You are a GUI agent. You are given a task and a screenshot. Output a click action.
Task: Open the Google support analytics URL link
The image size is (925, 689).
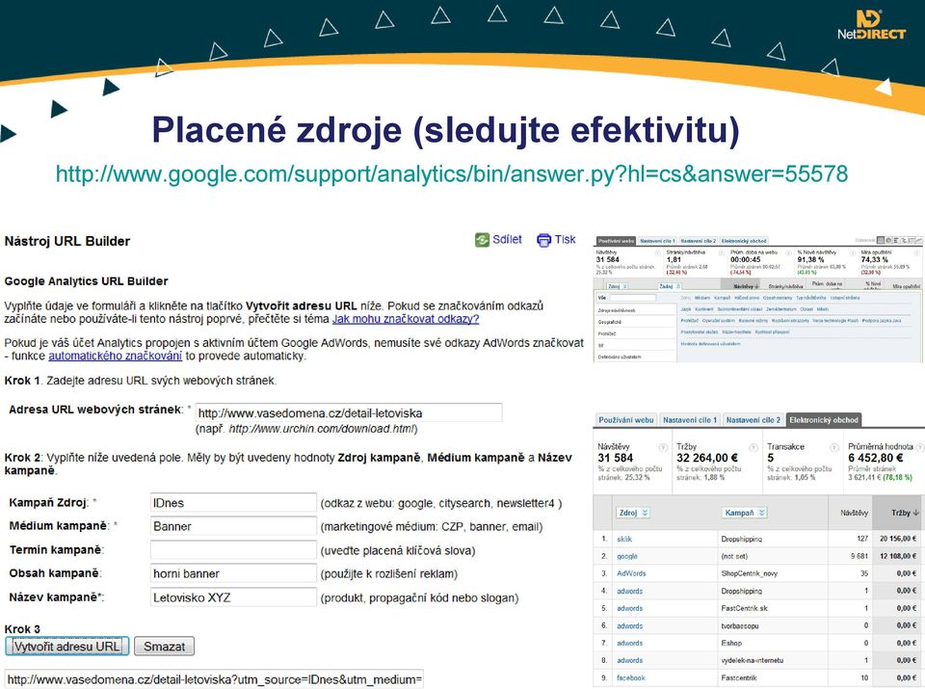tap(452, 173)
